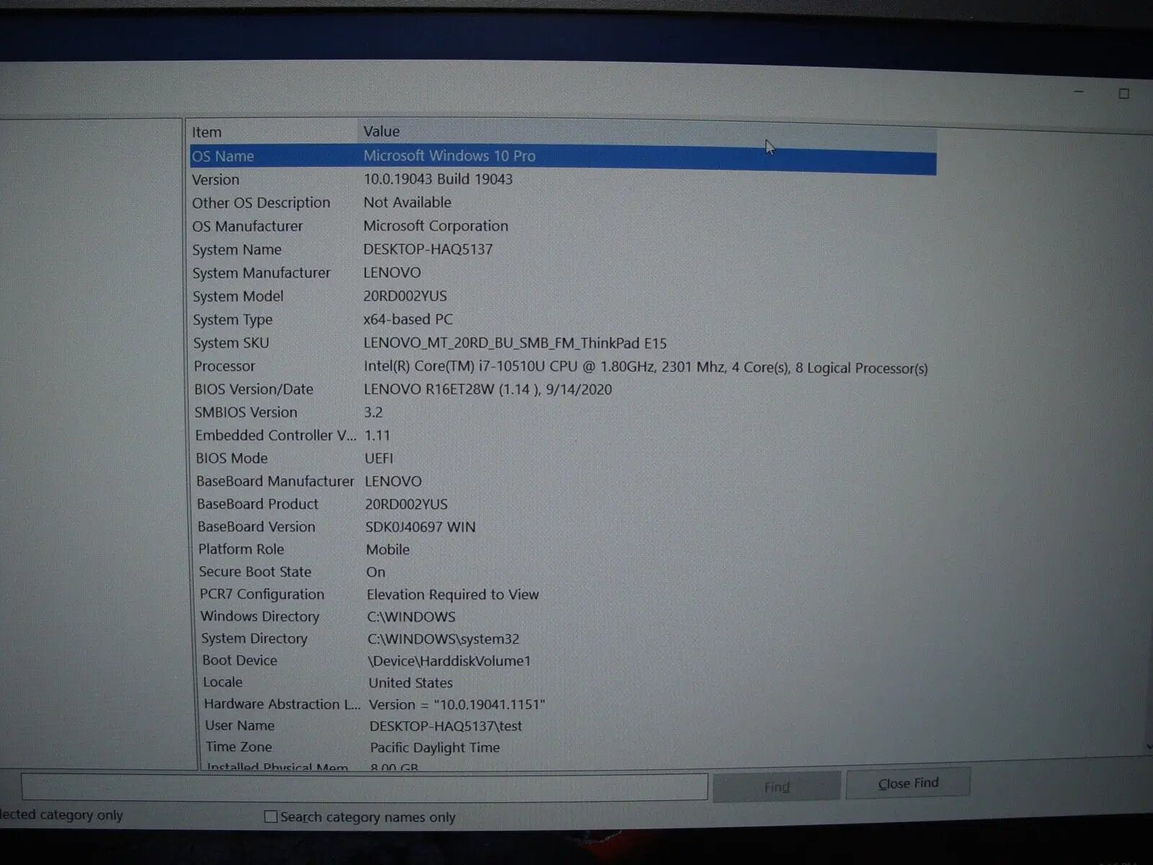1153x865 pixels.
Task: Select the System Manufacturer row
Action: (563, 272)
